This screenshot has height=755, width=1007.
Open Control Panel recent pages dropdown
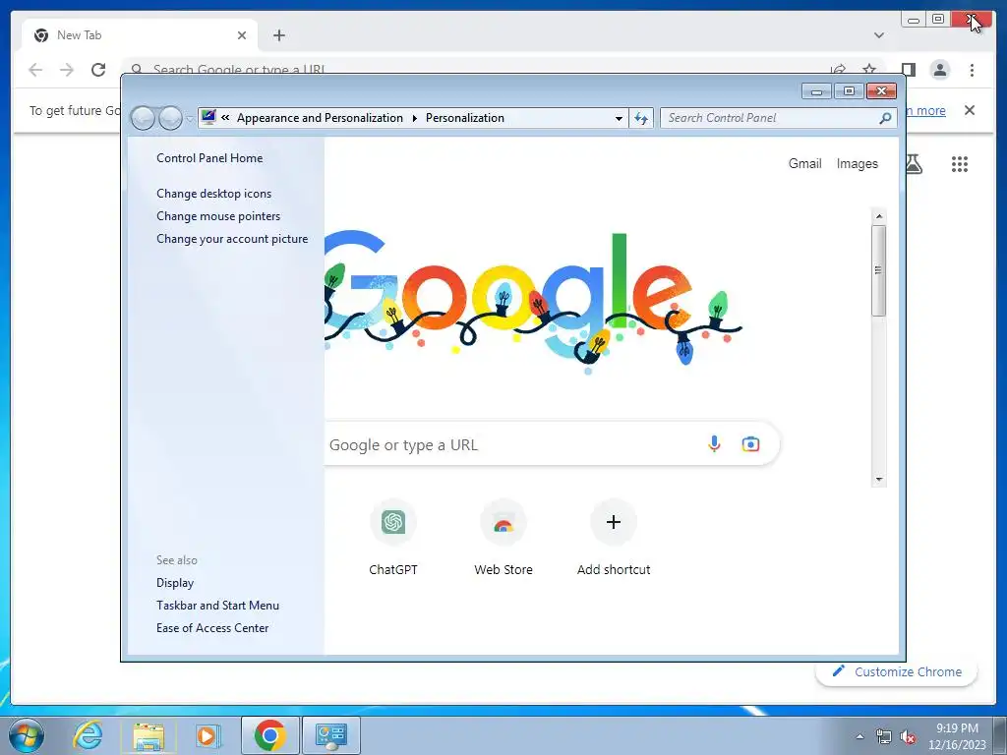189,119
